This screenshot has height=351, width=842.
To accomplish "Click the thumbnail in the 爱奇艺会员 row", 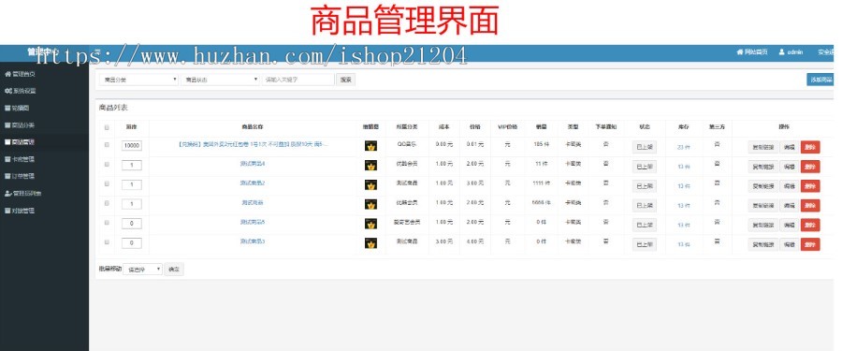I will 370,224.
